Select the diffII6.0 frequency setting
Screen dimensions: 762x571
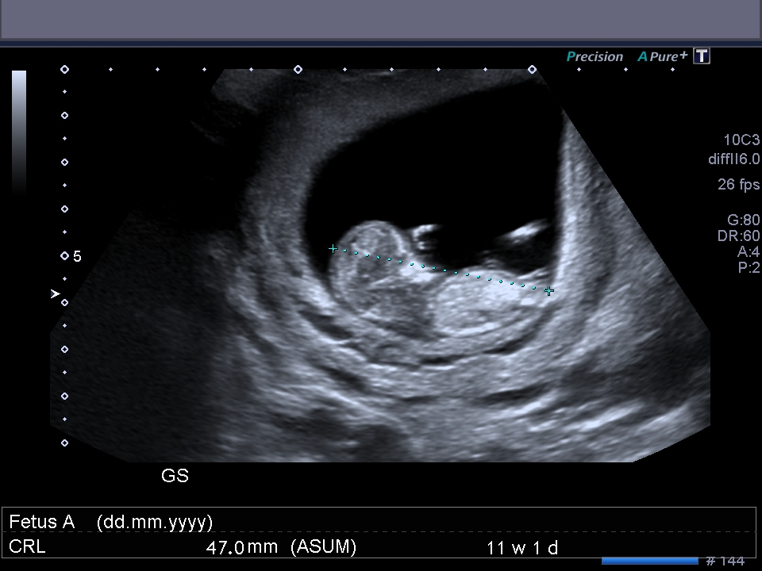coord(733,159)
